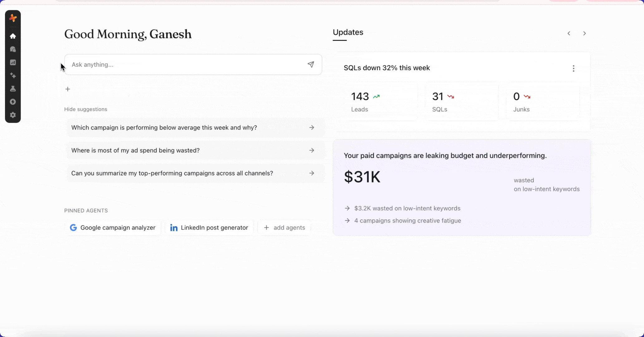Hide the suggested questions list
This screenshot has width=644, height=337.
point(85,109)
